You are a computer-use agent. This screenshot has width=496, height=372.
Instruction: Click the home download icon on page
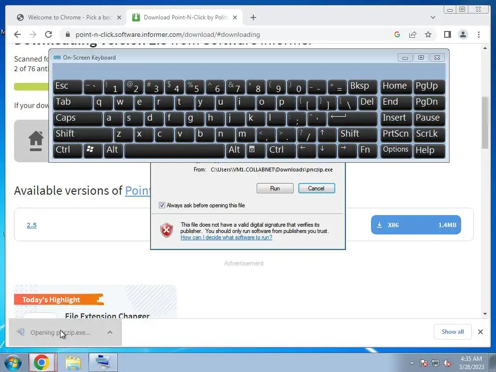click(x=36, y=141)
